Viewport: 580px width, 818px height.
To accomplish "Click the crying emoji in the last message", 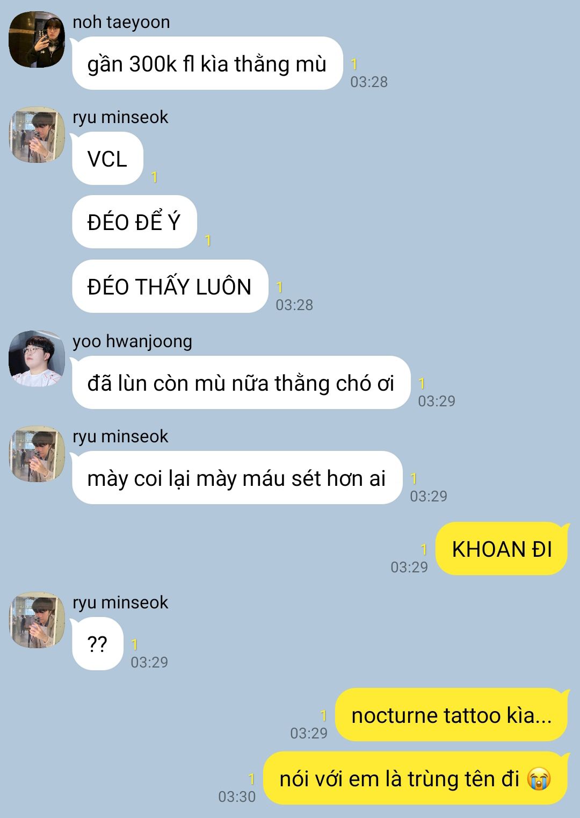I will (x=539, y=778).
